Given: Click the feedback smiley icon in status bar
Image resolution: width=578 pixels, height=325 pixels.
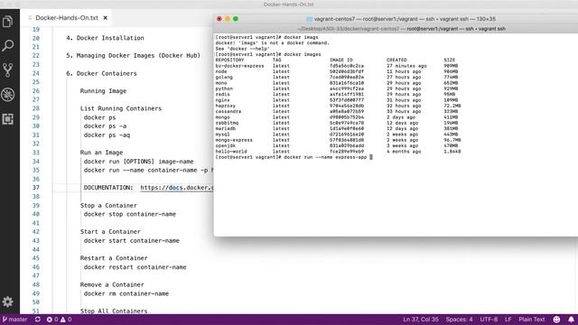Looking at the screenshot, I should click(x=556, y=320).
